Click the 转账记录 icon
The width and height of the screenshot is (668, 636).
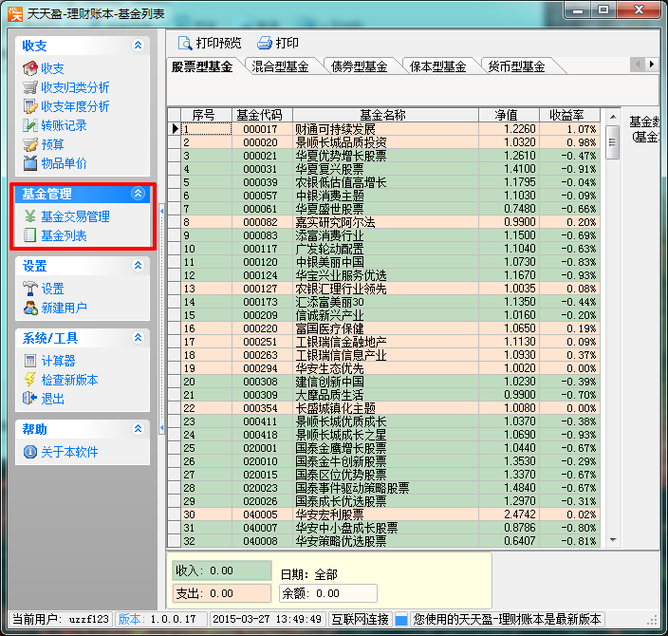(x=29, y=125)
